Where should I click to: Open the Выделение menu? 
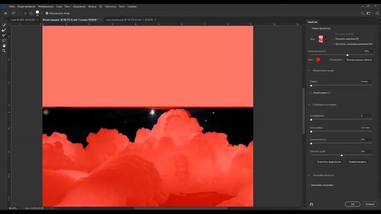click(79, 7)
